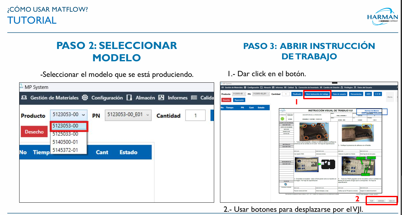Click the Desecho button
Viewport: 402px width, 215px height.
pos(34,131)
